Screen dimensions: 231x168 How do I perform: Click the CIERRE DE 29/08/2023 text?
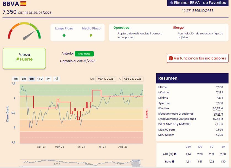click(34, 13)
